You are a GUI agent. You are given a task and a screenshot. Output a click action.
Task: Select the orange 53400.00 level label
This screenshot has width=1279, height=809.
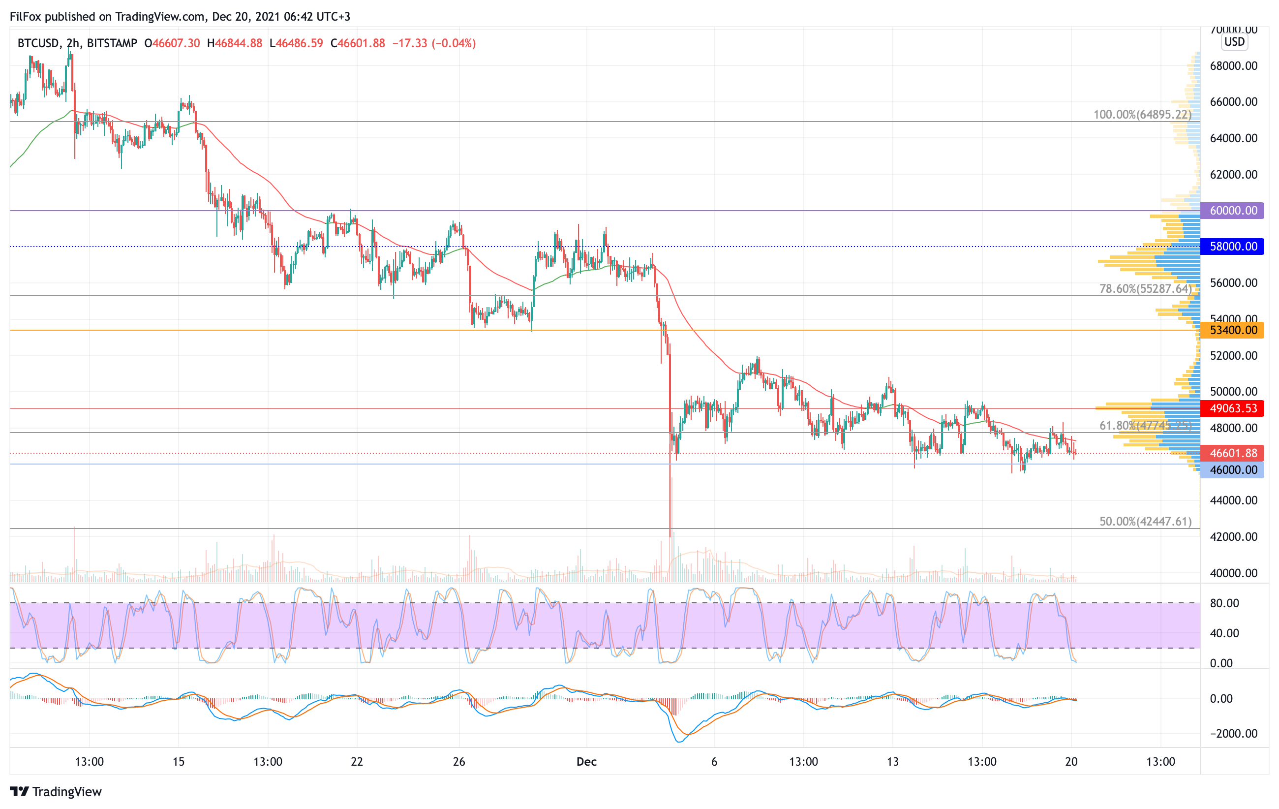pos(1233,330)
